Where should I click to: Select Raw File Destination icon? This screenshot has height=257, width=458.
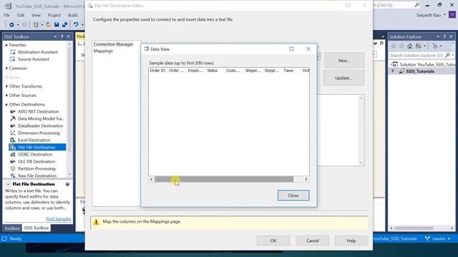click(x=13, y=176)
